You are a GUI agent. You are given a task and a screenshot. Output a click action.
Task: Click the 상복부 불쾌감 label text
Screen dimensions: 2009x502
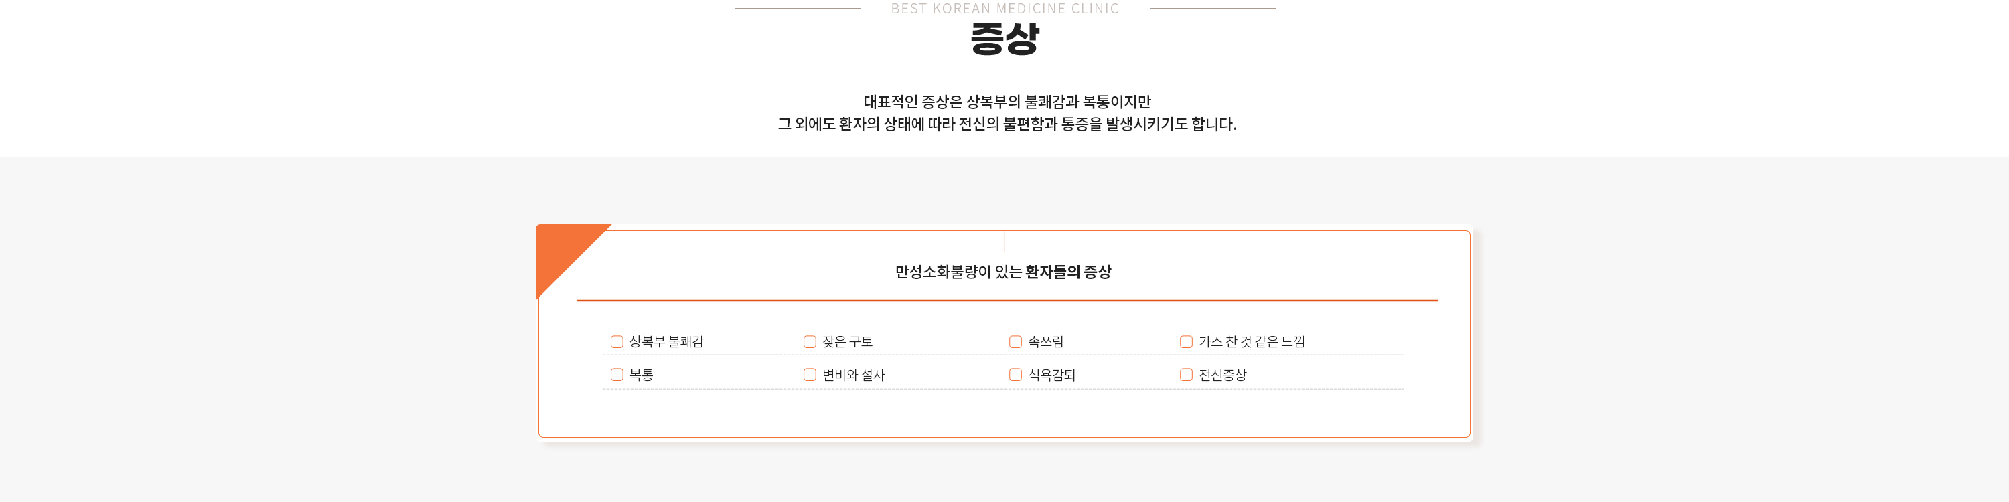pyautogui.click(x=667, y=341)
